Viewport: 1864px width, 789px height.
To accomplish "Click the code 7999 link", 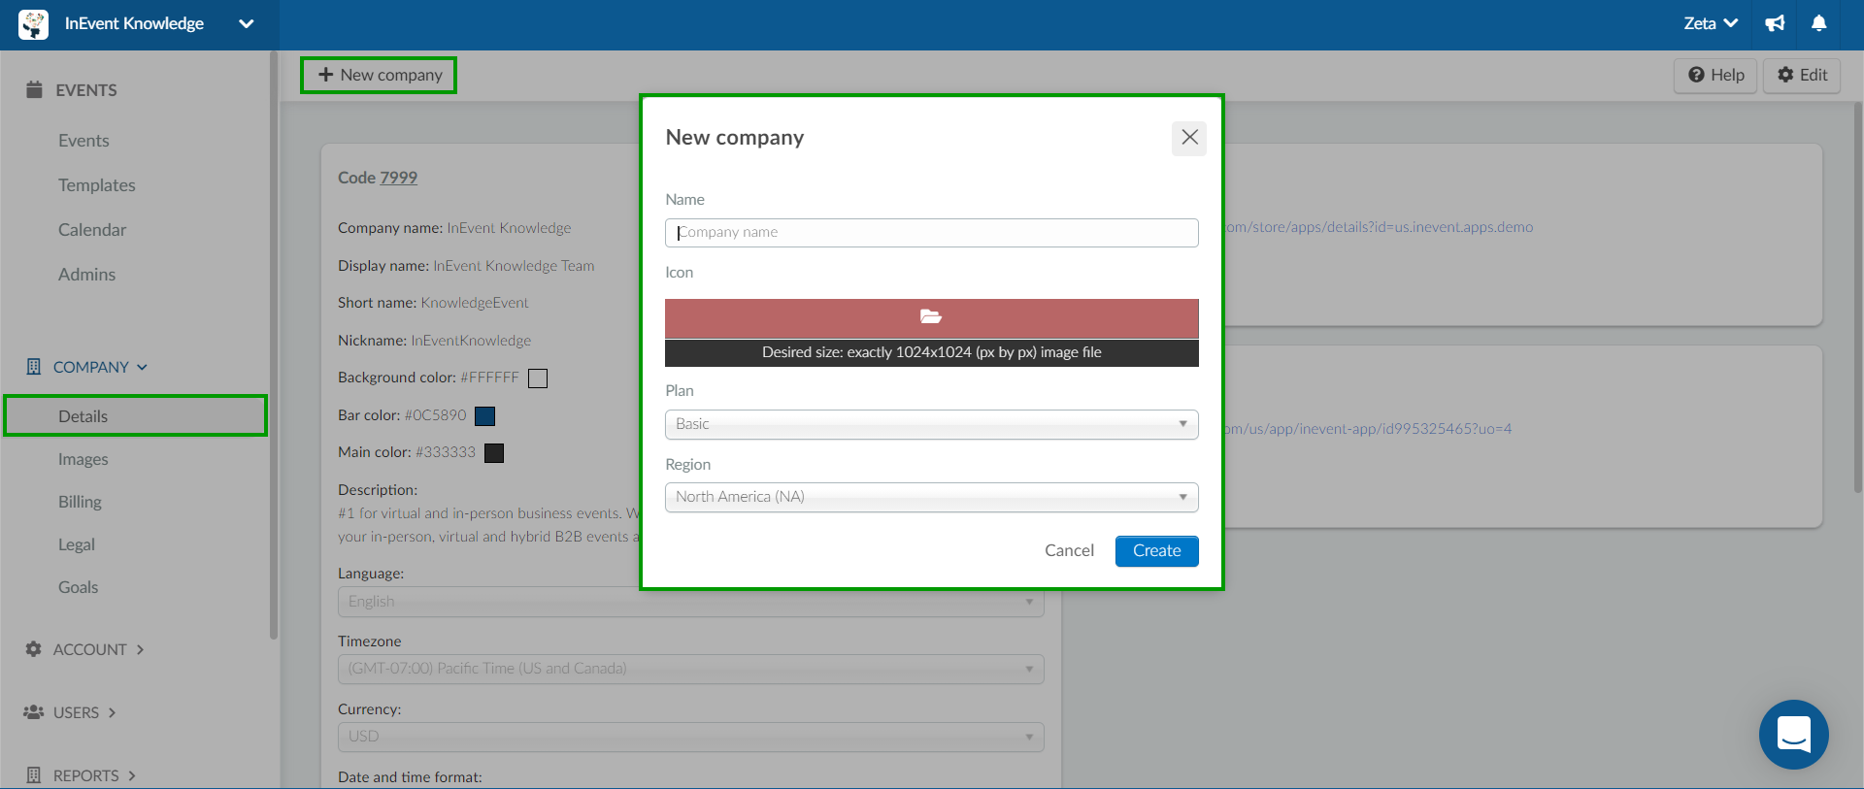I will (398, 178).
